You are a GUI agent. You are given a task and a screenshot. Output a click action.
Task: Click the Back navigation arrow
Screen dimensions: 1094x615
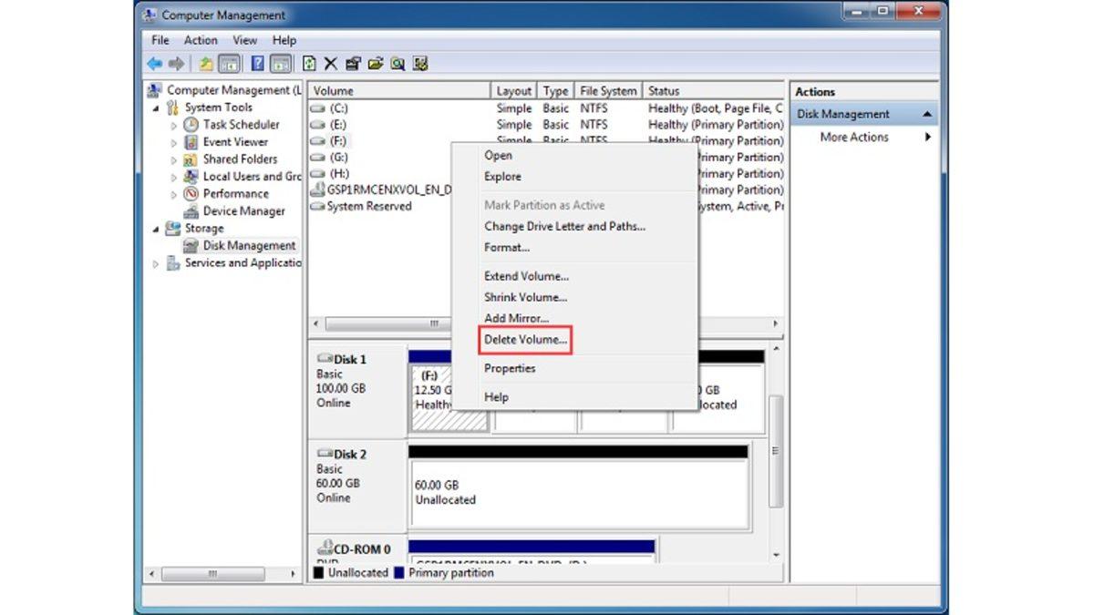pos(153,64)
